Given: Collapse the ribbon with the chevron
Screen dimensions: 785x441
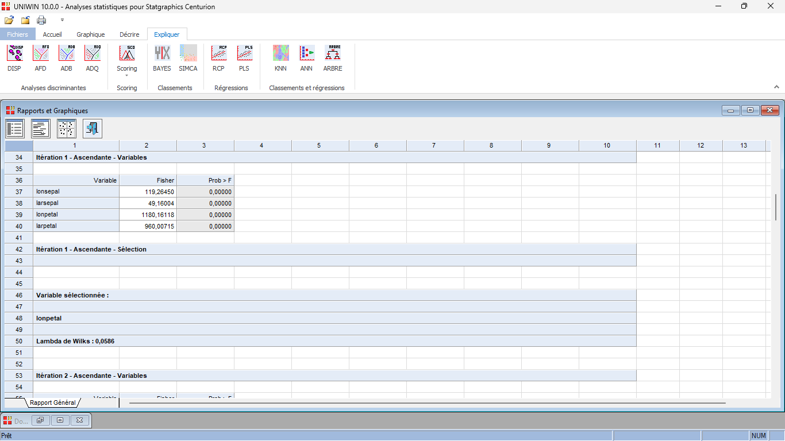Looking at the screenshot, I should [776, 87].
